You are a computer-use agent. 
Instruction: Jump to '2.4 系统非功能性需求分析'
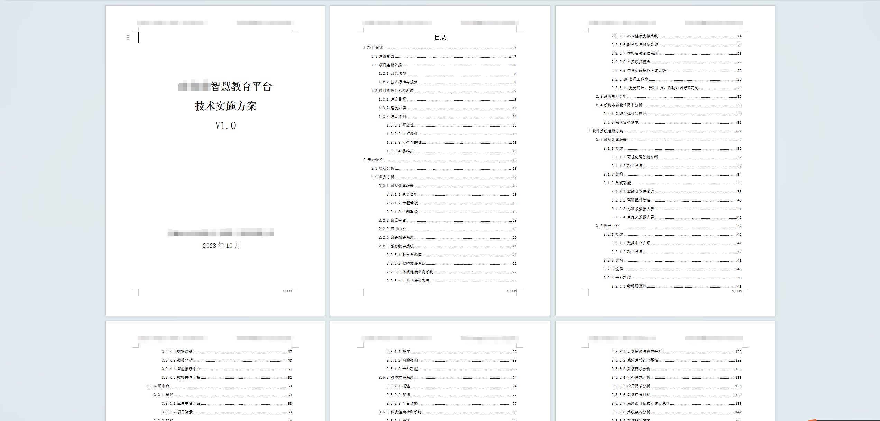(668, 105)
